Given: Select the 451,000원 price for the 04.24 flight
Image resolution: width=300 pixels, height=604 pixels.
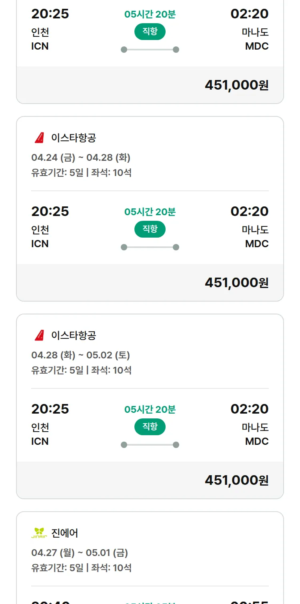Looking at the screenshot, I should click(236, 283).
